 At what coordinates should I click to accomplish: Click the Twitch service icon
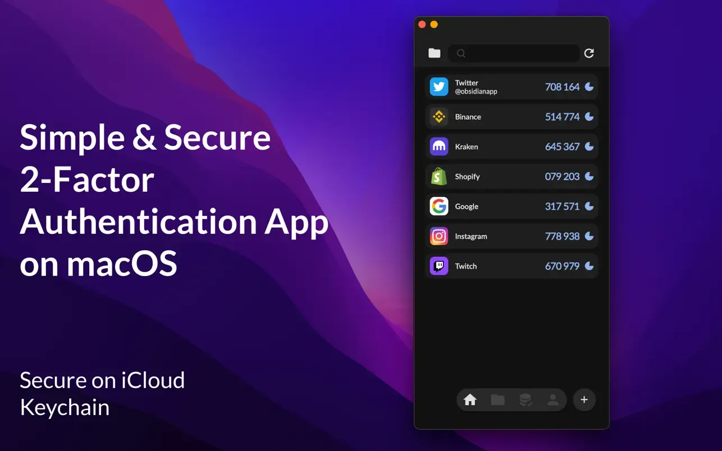[438, 266]
